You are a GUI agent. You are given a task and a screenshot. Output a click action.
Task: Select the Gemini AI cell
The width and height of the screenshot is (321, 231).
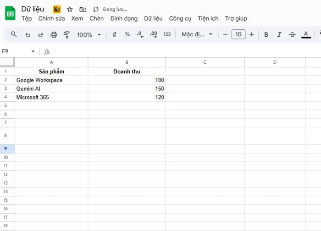pos(51,88)
